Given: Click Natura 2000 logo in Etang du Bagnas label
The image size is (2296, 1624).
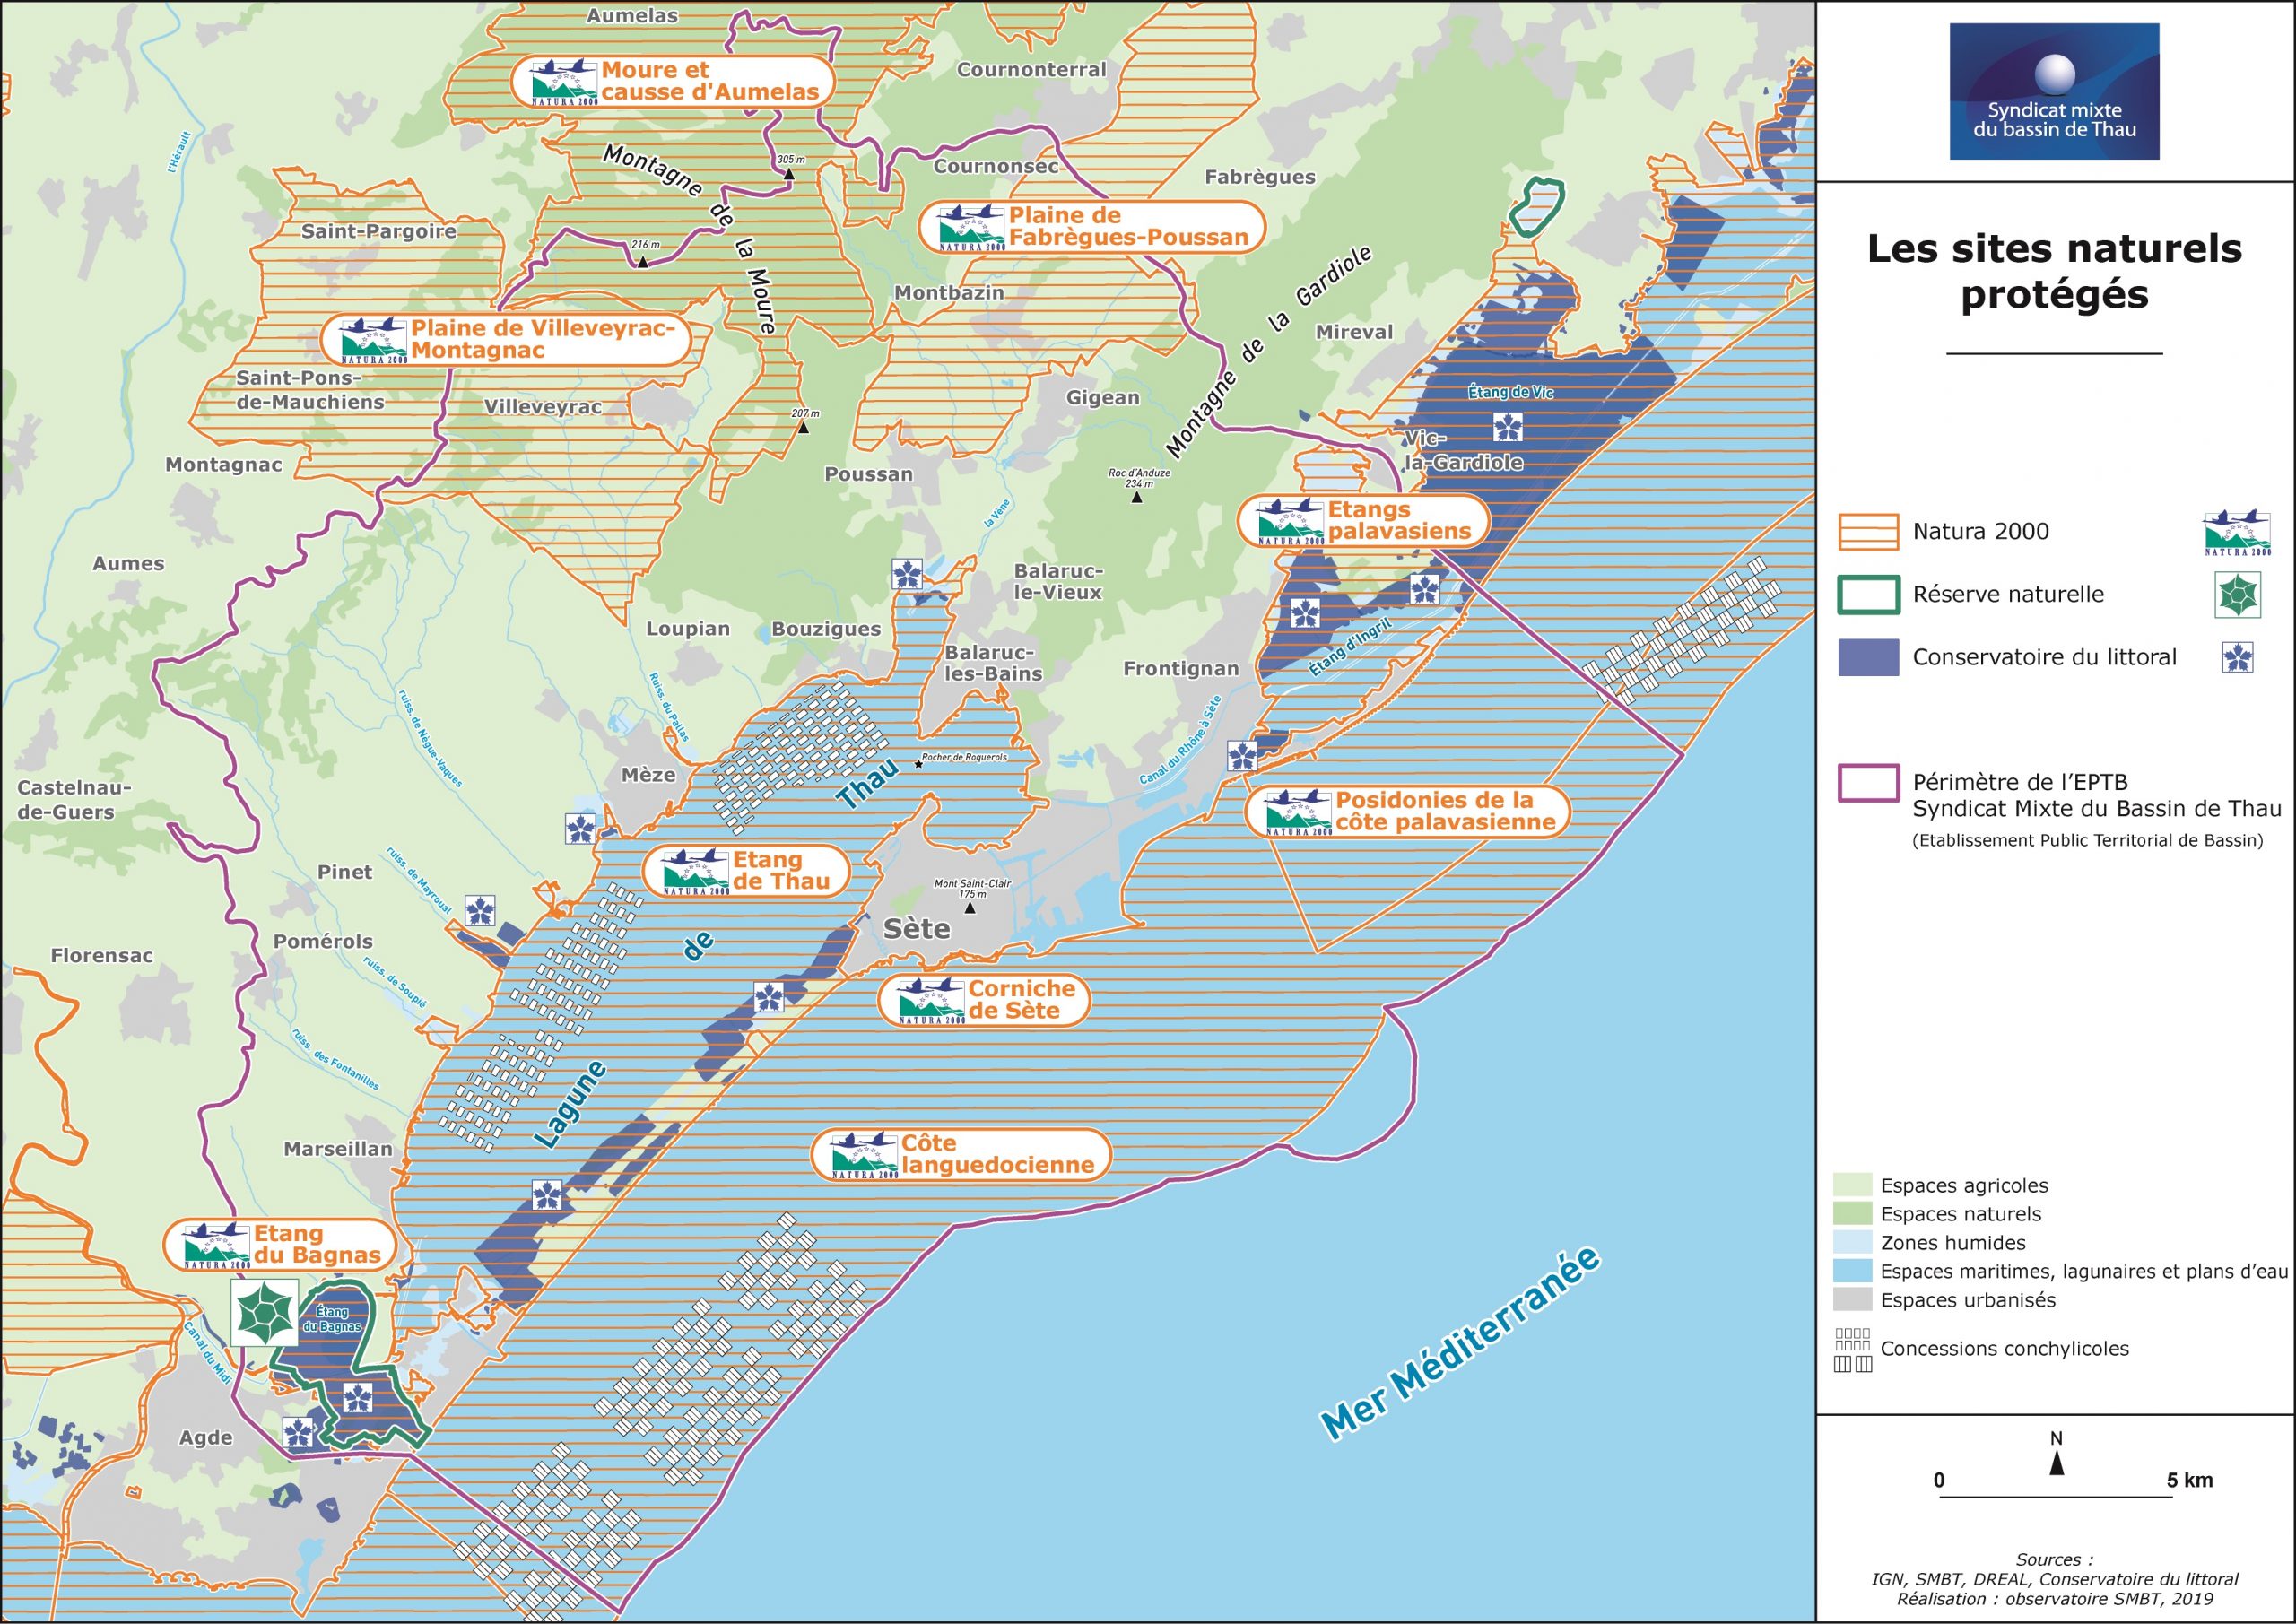Looking at the screenshot, I should (x=216, y=1246).
